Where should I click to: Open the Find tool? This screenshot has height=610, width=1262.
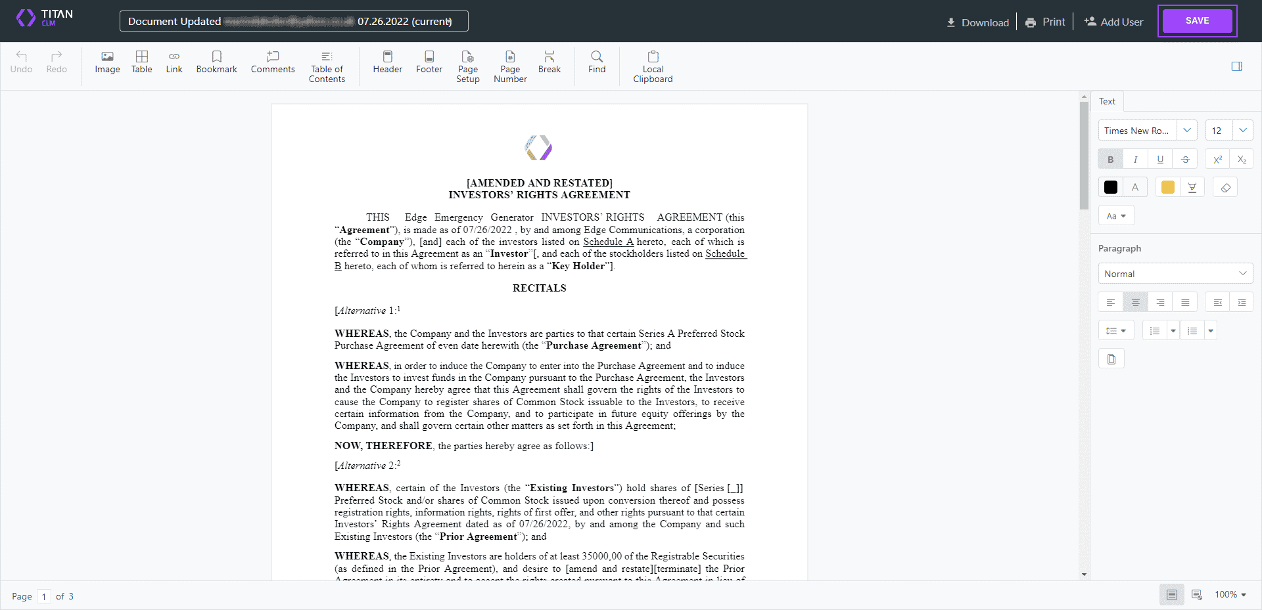pyautogui.click(x=596, y=62)
